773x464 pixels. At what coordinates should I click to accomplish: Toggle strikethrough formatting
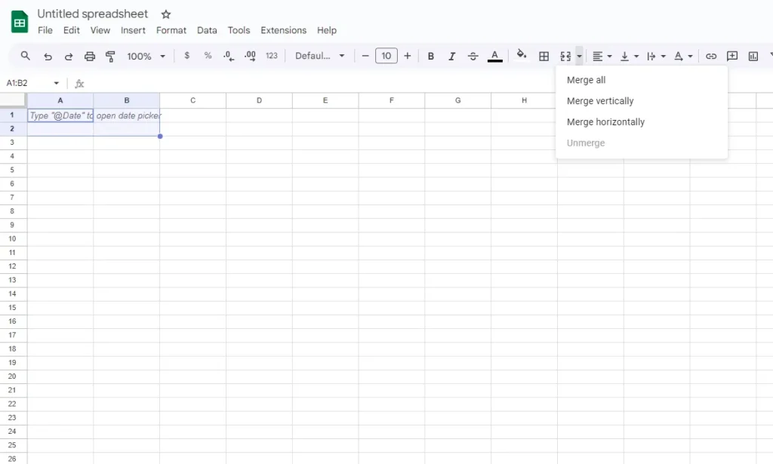[473, 56]
